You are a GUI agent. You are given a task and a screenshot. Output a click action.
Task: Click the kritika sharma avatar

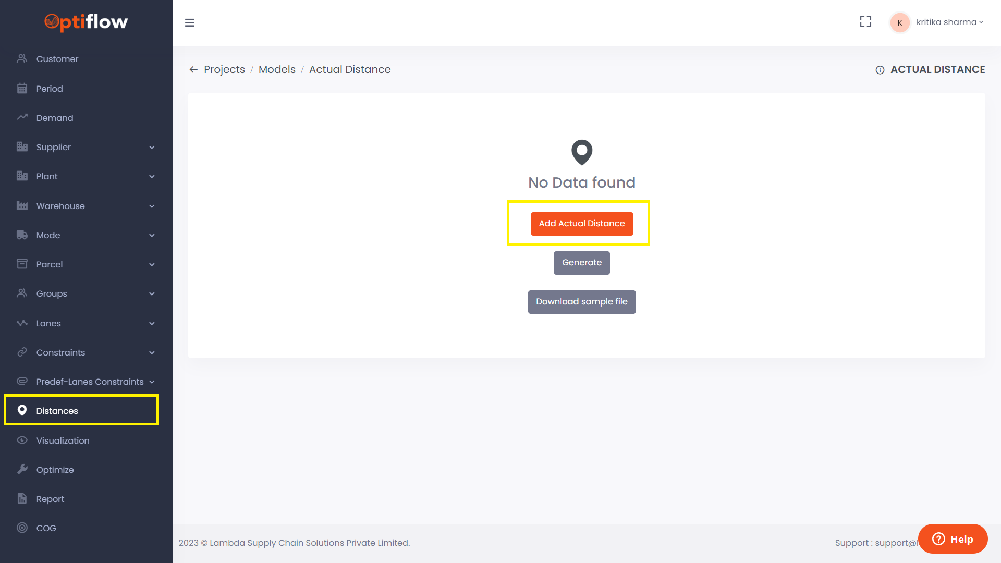900,22
